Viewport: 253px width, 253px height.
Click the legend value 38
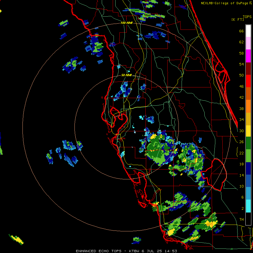click(x=241, y=109)
